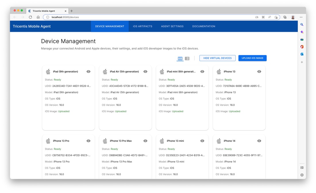316x193 pixels.
Task: Open a new browser tab
Action: pyautogui.click(x=72, y=11)
